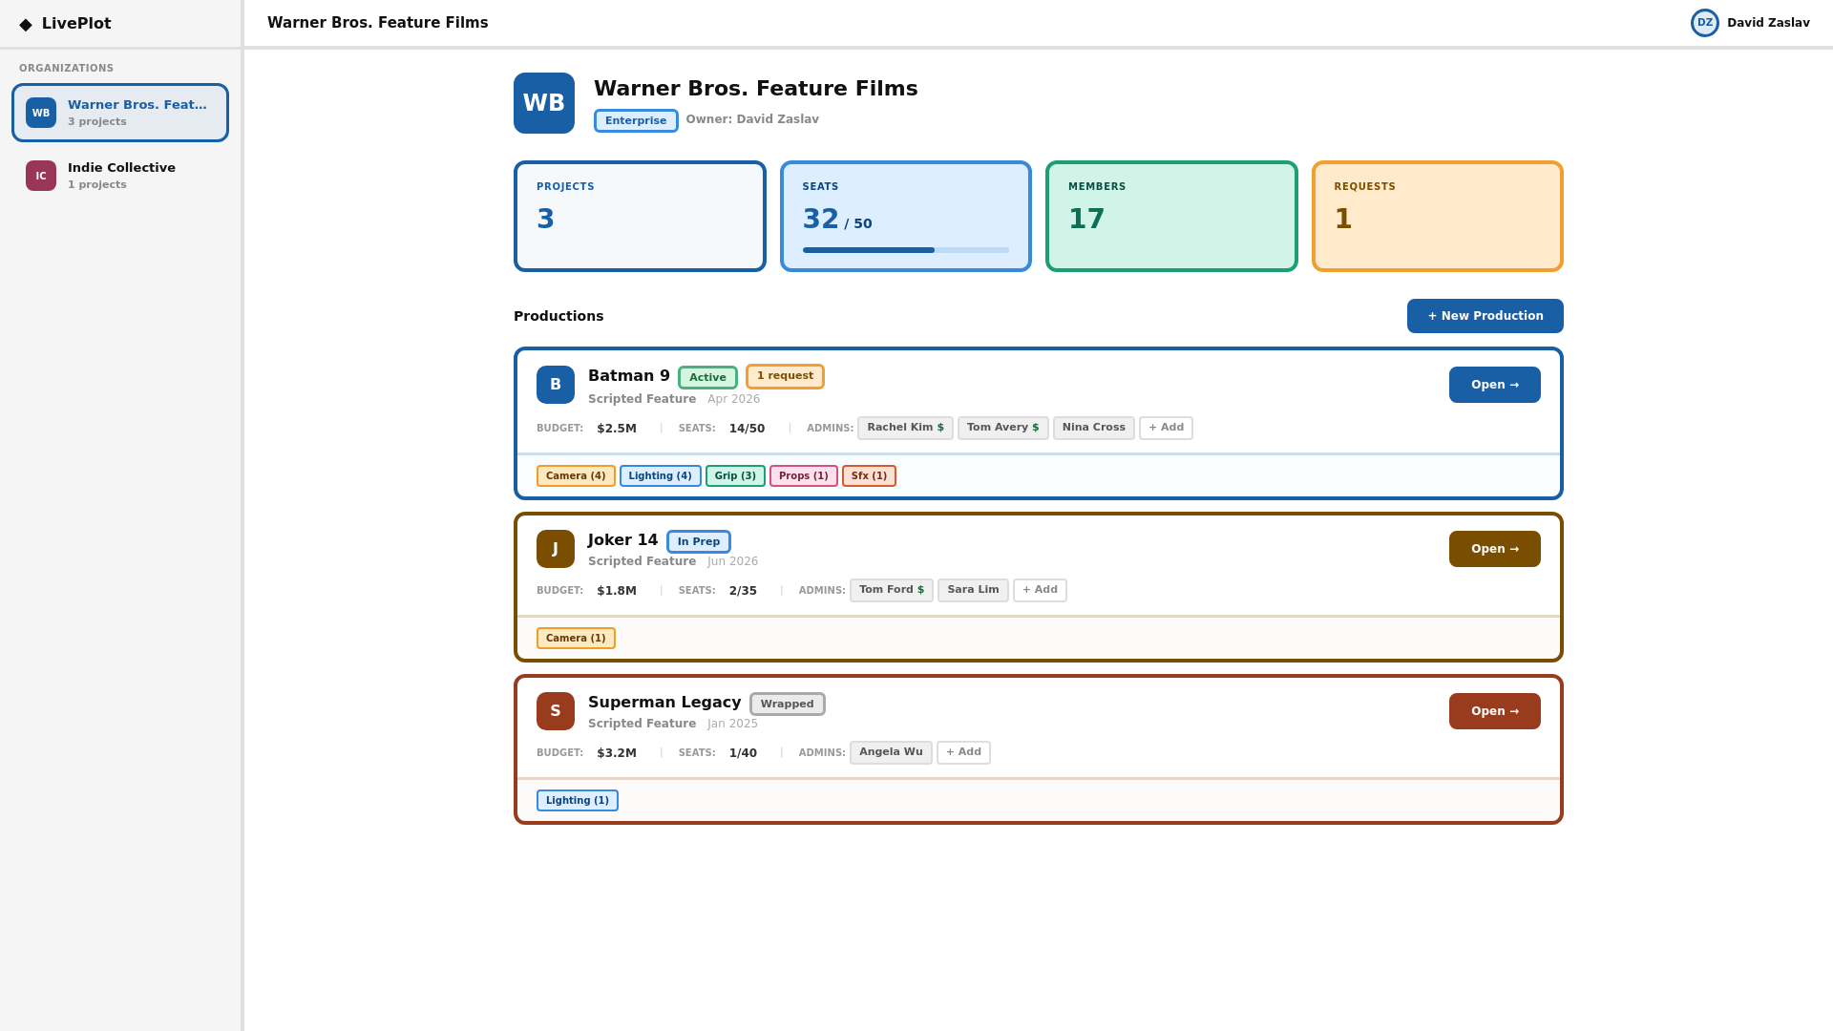The image size is (1833, 1031).
Task: Open David Zaslav user menu name
Action: [x=1768, y=23]
